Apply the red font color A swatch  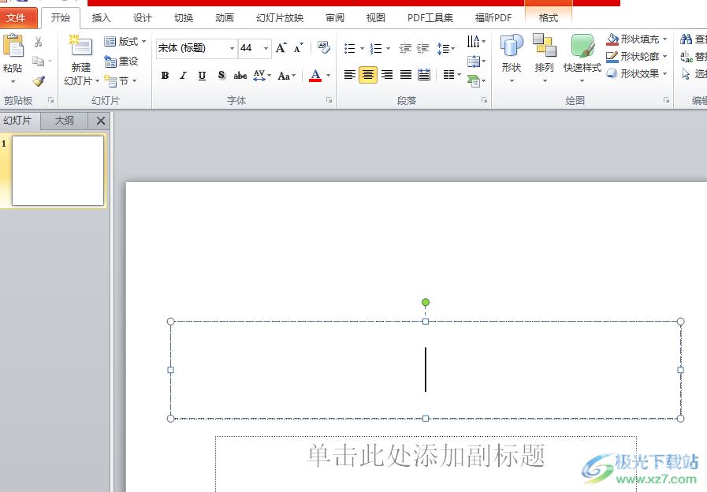(315, 76)
